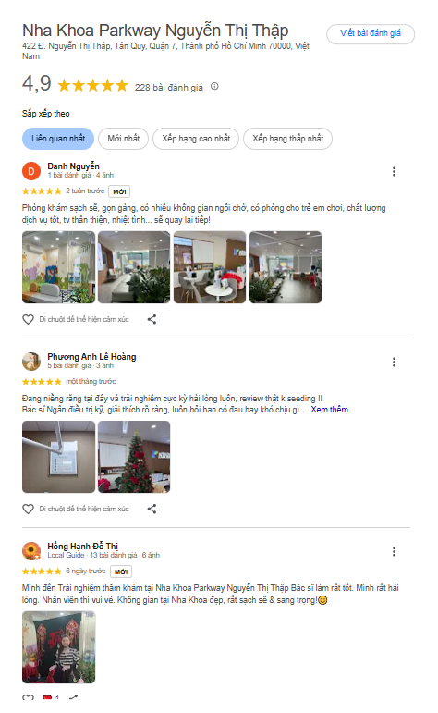Like Phương Anh Lê Hoàng's review heart icon

pyautogui.click(x=28, y=509)
